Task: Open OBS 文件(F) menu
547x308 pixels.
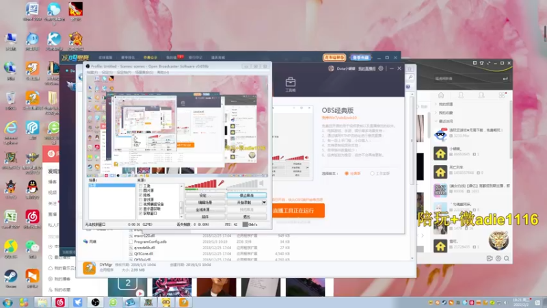Action: pos(92,73)
